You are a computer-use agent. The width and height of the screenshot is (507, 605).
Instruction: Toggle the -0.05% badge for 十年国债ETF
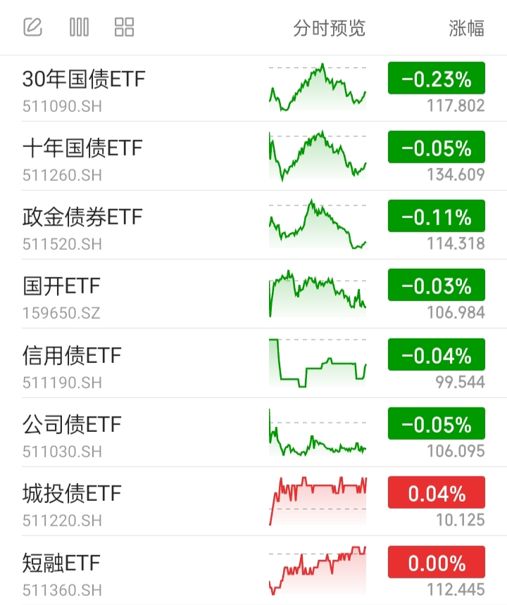(x=437, y=148)
